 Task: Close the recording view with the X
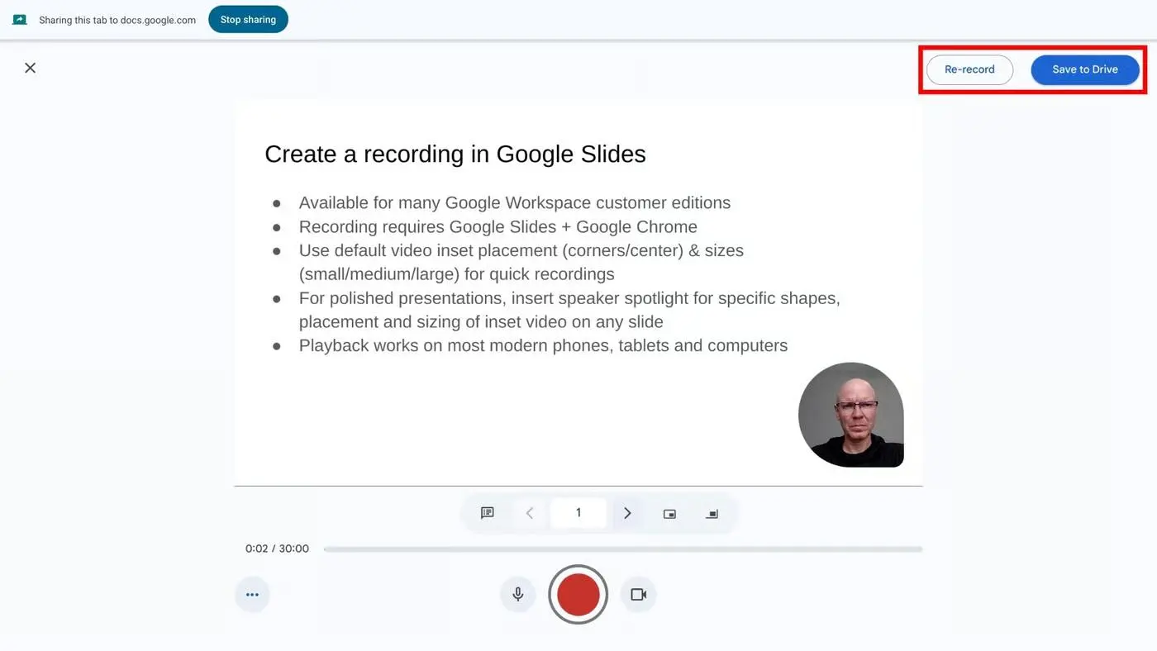click(x=30, y=68)
